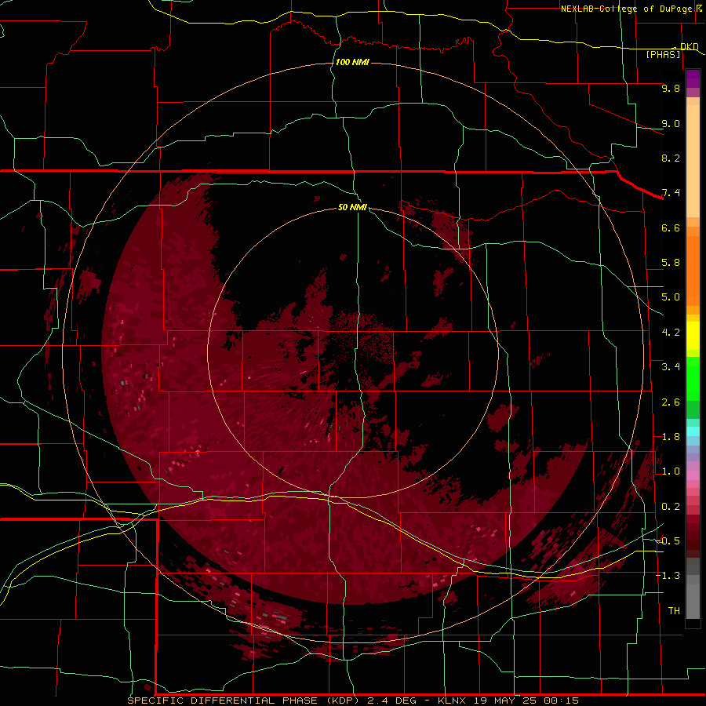
Task: Select the 0.2 scale label
Action: [x=671, y=507]
